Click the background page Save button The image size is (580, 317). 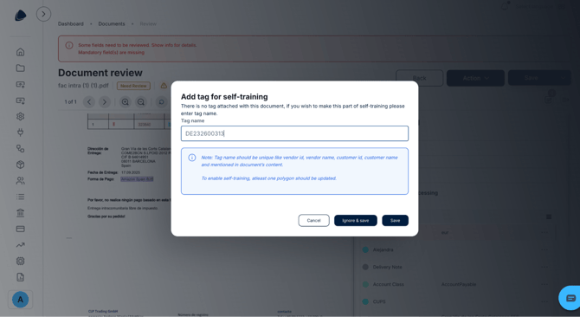click(532, 78)
